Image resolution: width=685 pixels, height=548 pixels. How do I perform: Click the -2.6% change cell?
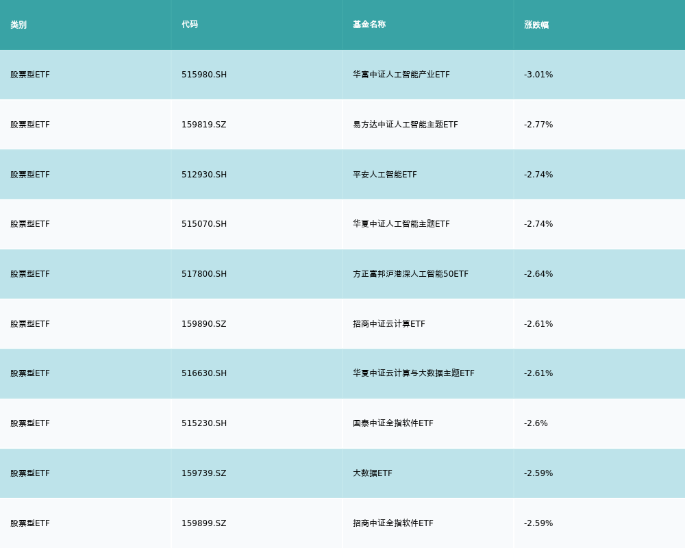coord(536,423)
